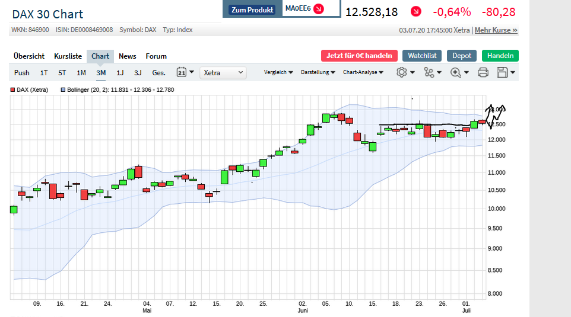This screenshot has height=317, width=571.
Task: Click the -80,28 change value
Action: click(x=499, y=12)
